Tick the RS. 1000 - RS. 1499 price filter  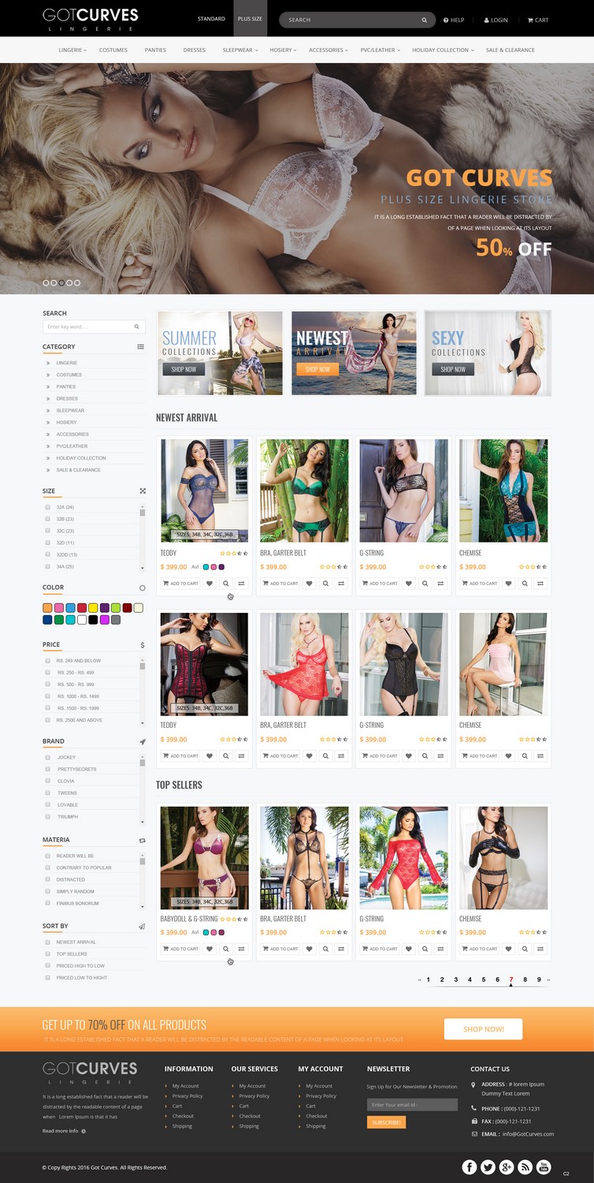tap(48, 696)
